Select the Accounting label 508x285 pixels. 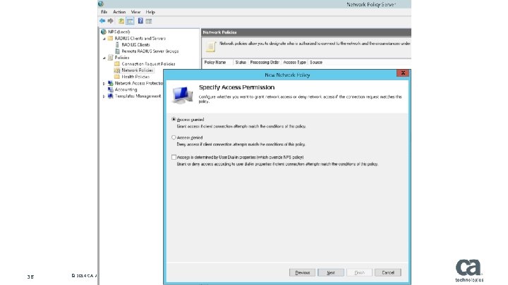click(x=126, y=89)
